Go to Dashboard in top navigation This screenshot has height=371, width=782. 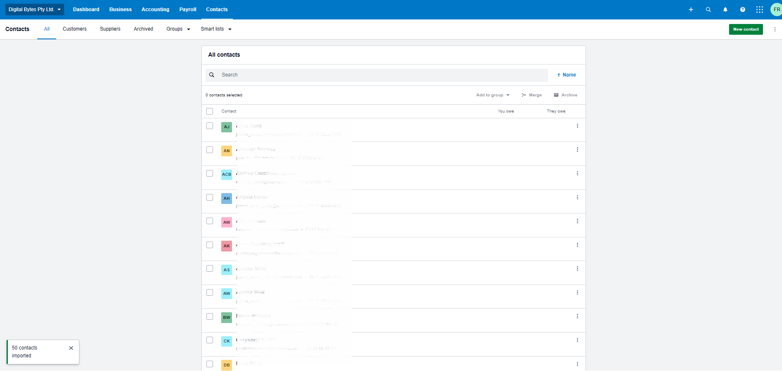click(86, 10)
